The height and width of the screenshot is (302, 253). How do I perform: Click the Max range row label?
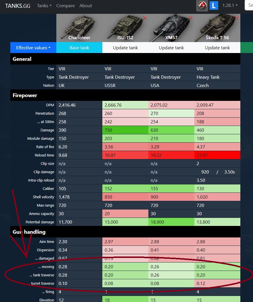[x=45, y=205]
